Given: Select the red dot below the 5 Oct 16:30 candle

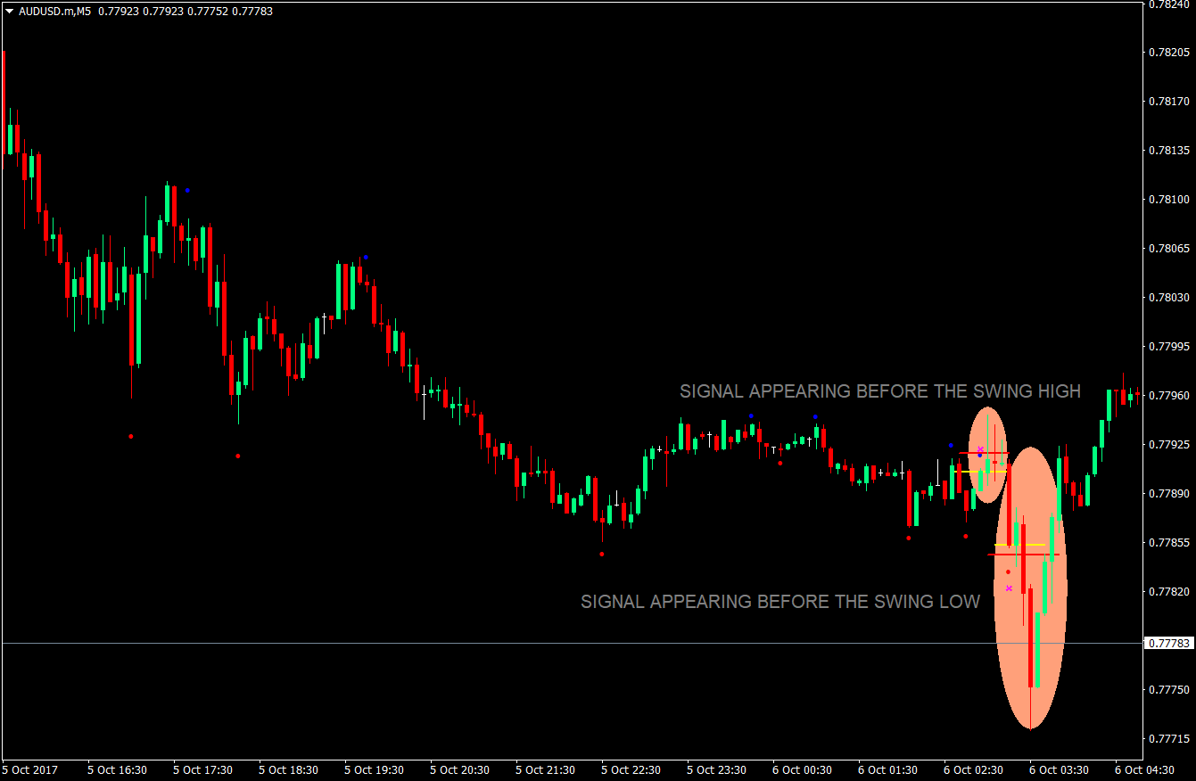Looking at the screenshot, I should coord(131,436).
